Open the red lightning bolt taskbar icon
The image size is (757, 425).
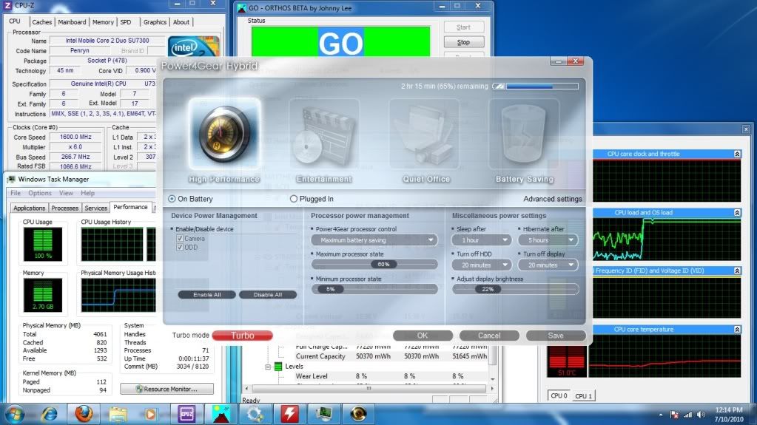point(289,414)
